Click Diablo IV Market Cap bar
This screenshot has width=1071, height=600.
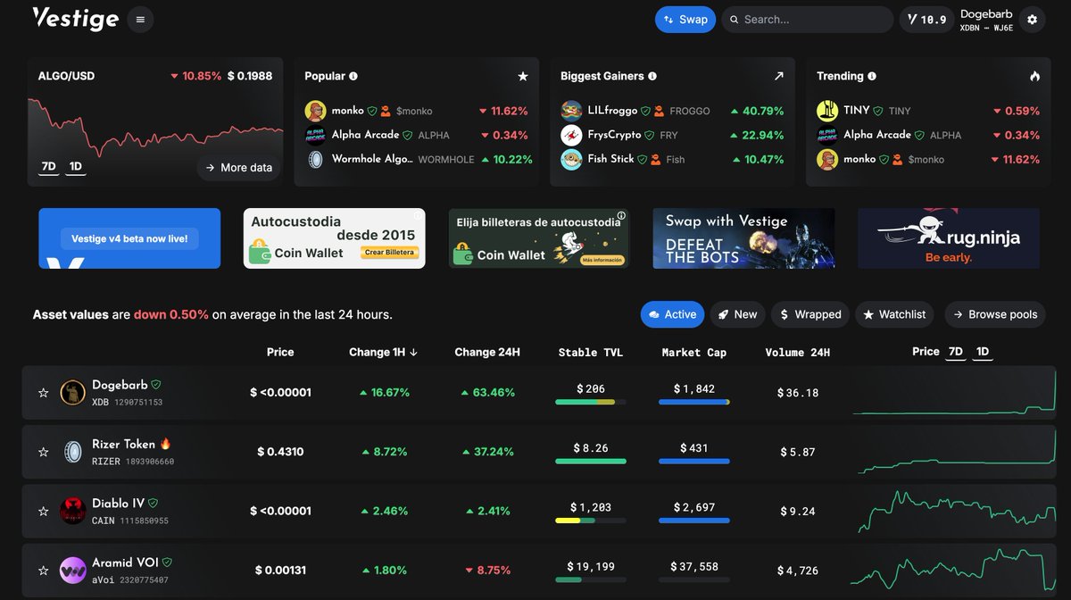pos(693,521)
